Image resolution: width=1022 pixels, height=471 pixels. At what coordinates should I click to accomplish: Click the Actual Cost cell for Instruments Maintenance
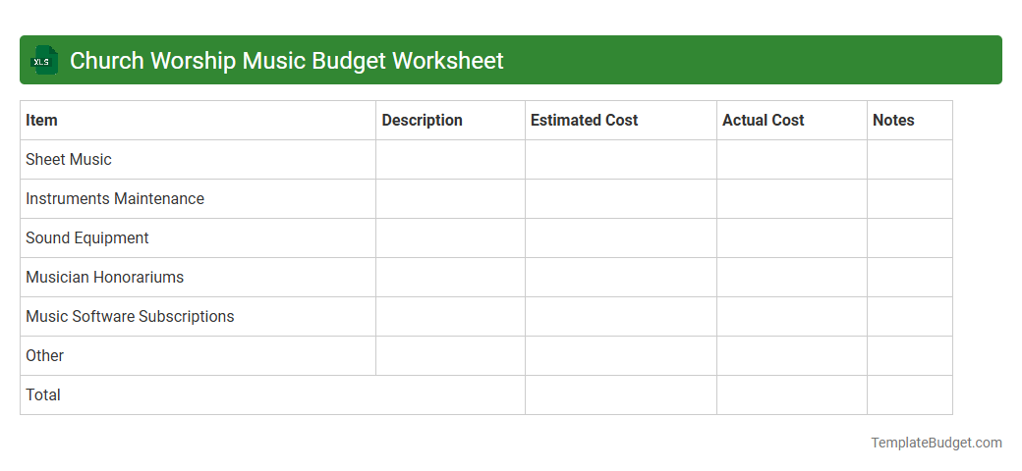click(x=792, y=198)
